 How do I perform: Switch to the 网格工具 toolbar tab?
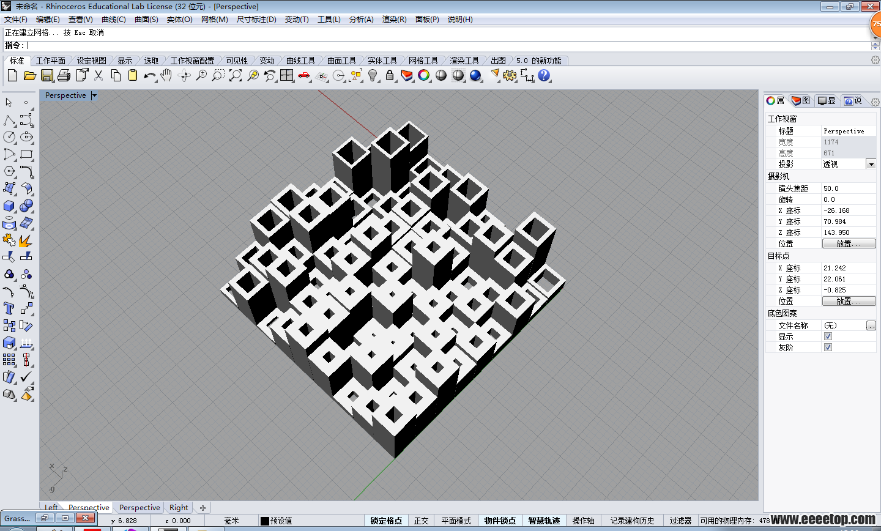(x=423, y=61)
